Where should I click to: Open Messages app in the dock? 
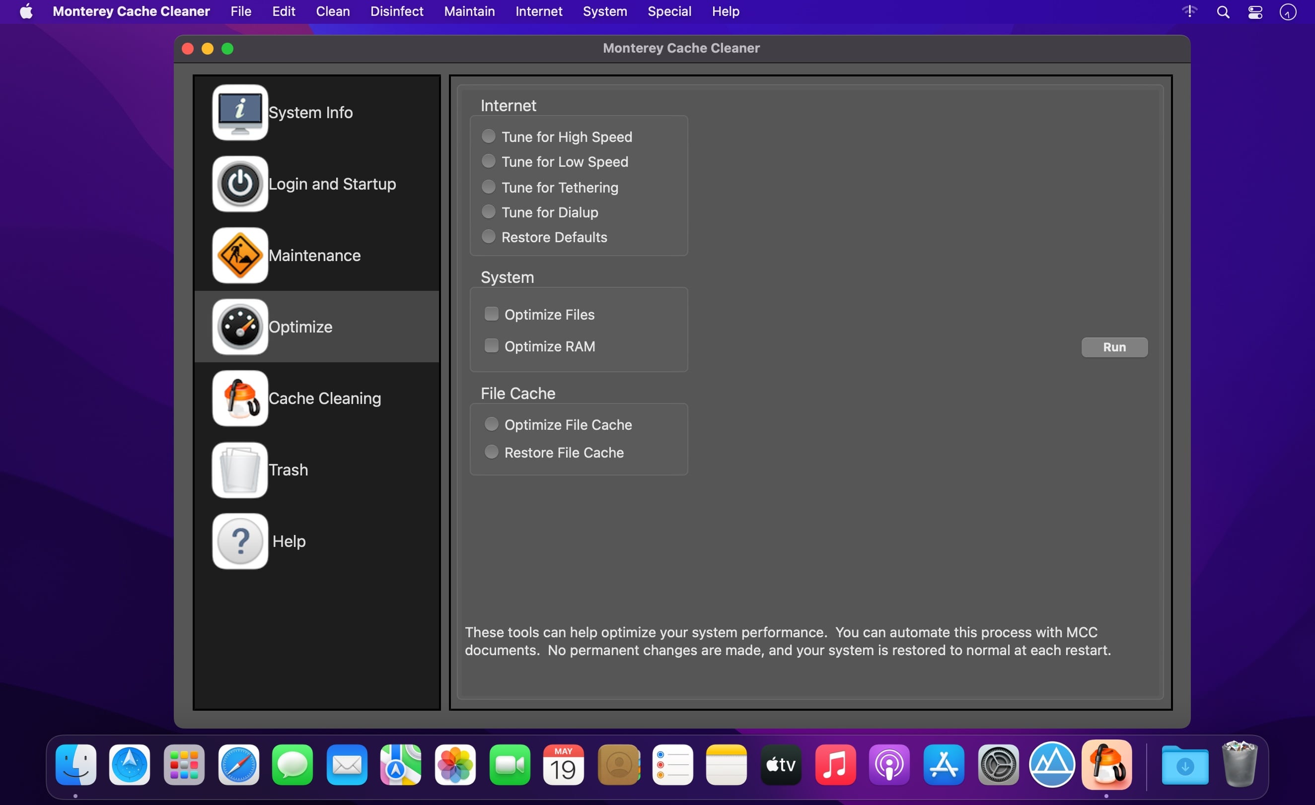(x=292, y=765)
